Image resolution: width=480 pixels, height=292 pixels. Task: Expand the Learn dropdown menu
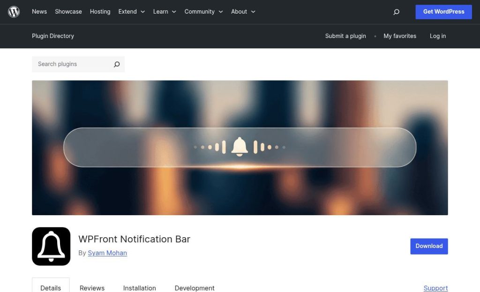tap(165, 12)
